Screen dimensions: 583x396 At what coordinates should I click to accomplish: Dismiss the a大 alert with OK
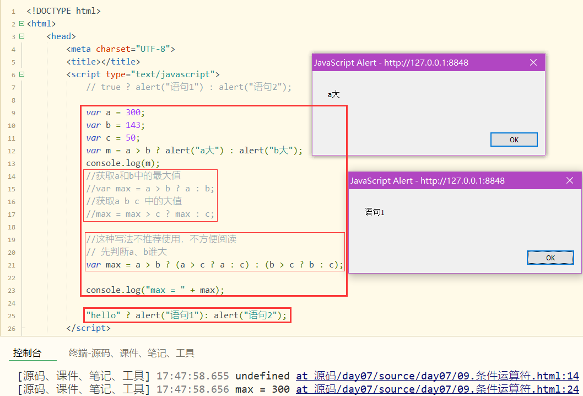pos(514,139)
